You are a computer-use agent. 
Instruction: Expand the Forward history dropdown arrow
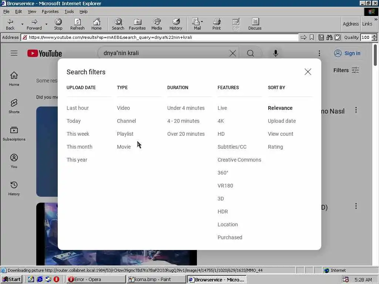46,24
